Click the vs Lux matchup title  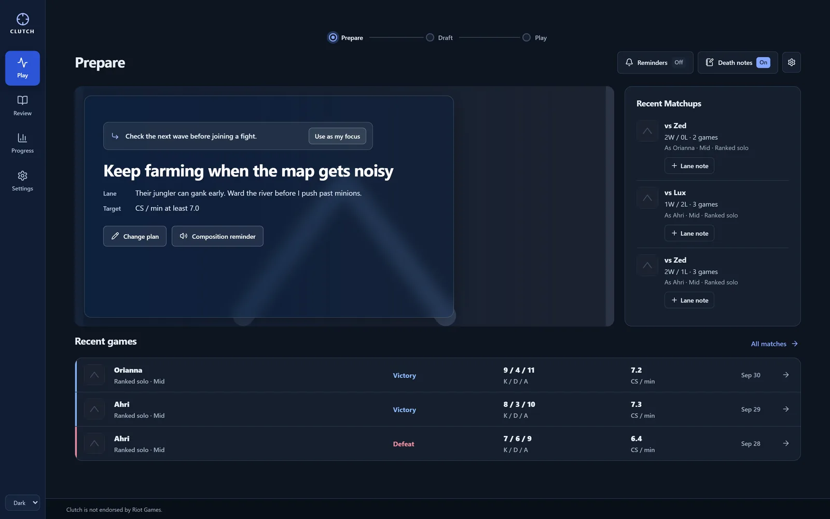[675, 193]
